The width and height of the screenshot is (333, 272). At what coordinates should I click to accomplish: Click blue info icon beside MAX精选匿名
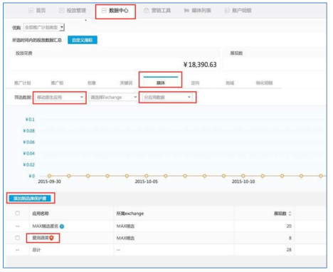[x=62, y=226]
